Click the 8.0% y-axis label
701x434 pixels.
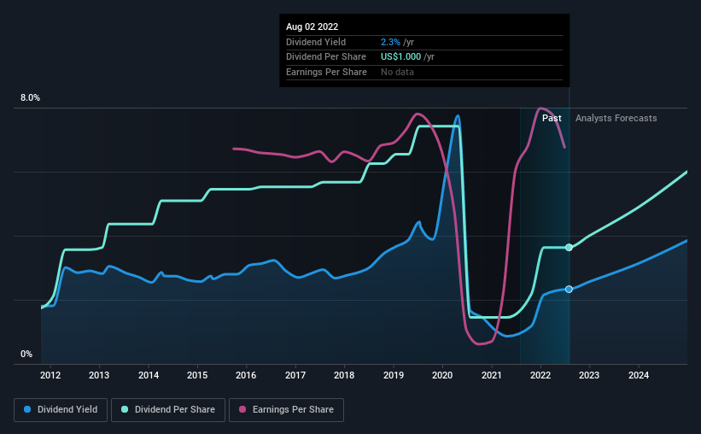point(30,97)
